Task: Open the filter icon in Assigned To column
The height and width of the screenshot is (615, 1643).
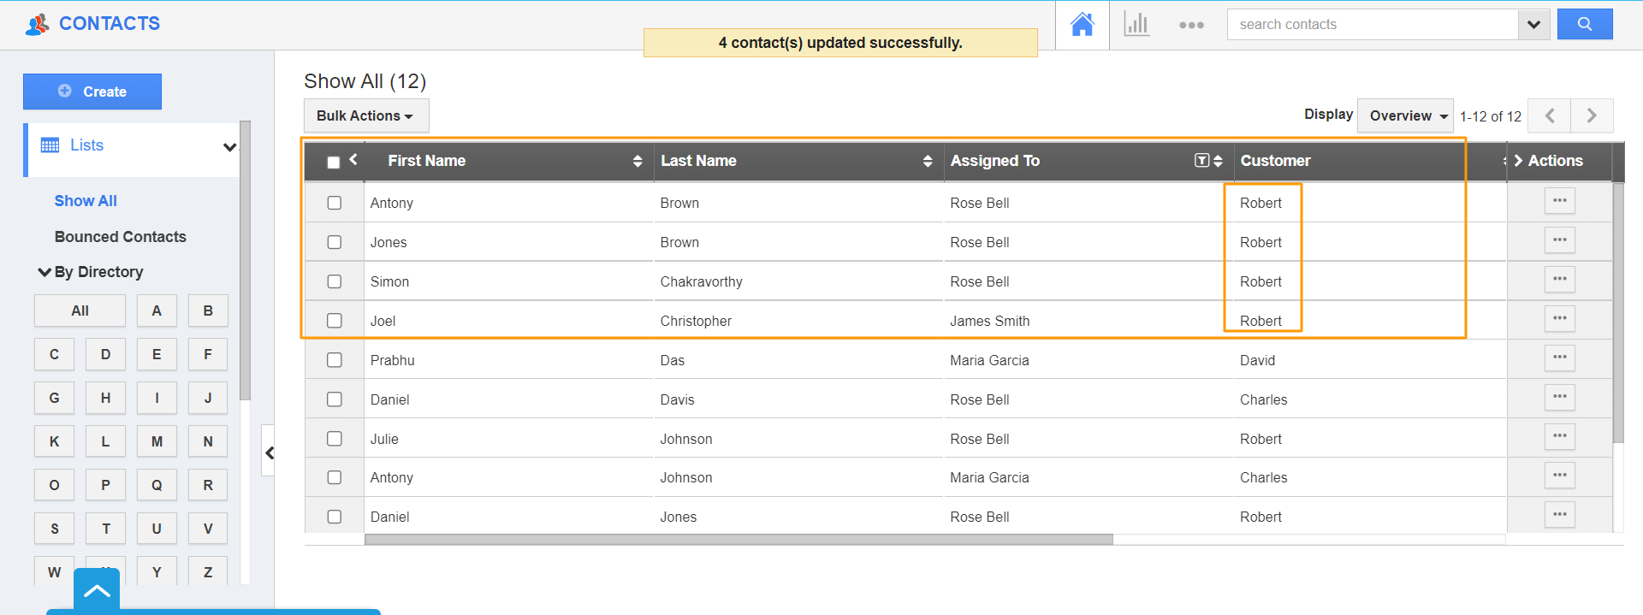Action: (1201, 161)
